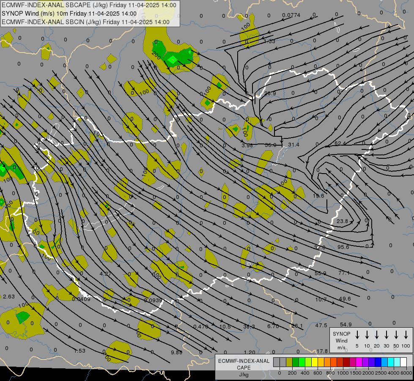Click the 26.9 value on the map
Screen dimensions: 414x381
tap(270, 93)
